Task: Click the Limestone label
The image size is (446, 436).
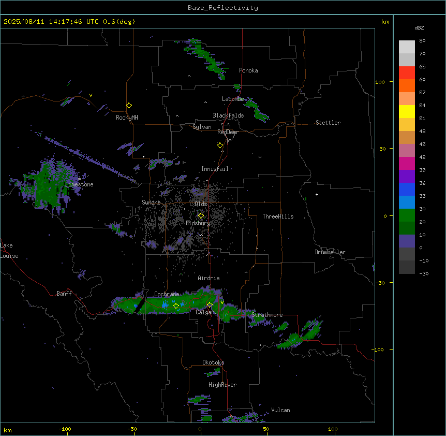Action: pyautogui.click(x=79, y=184)
